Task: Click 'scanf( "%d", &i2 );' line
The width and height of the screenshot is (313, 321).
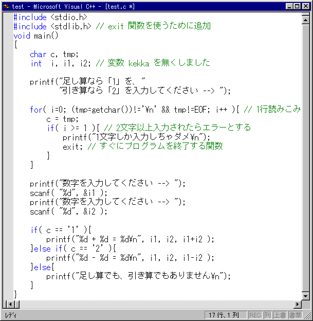Action: click(68, 211)
